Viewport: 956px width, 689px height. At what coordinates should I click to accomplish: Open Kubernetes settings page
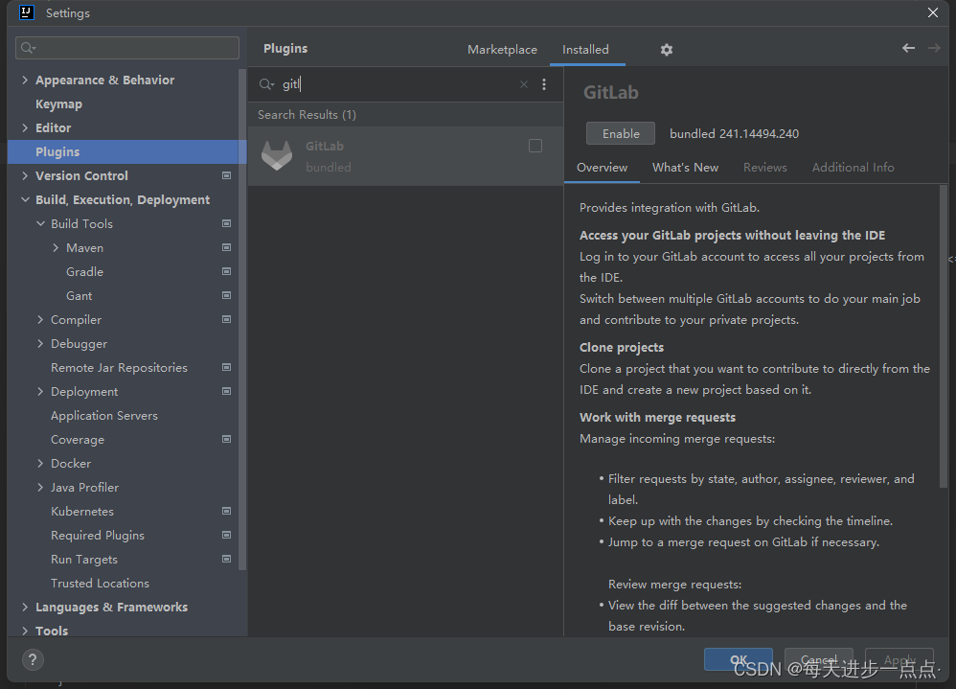(82, 511)
